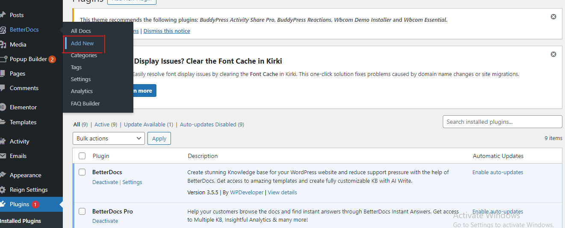Click the Emails envelope icon in sidebar
This screenshot has height=228, width=565.
pyautogui.click(x=3, y=156)
